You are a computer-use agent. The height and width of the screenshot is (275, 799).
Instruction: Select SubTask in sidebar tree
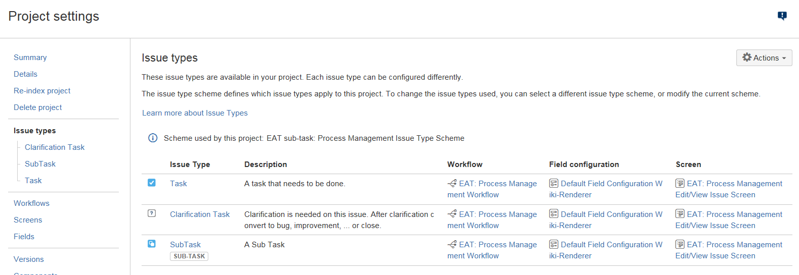[x=40, y=164]
